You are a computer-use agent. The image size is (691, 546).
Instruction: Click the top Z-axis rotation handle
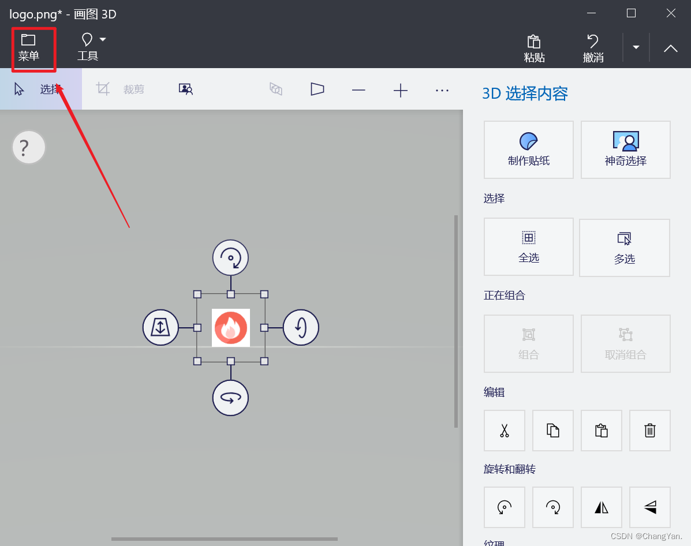click(x=230, y=258)
